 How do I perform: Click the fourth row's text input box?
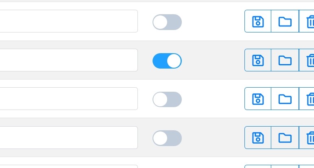pyautogui.click(x=68, y=138)
